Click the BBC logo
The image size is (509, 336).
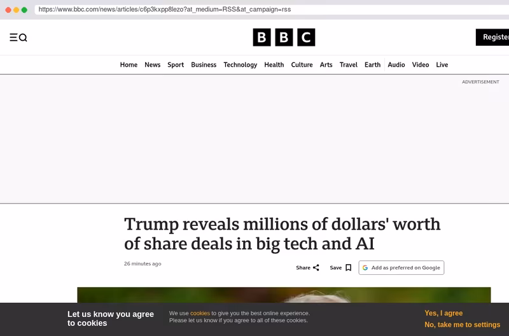pyautogui.click(x=284, y=38)
